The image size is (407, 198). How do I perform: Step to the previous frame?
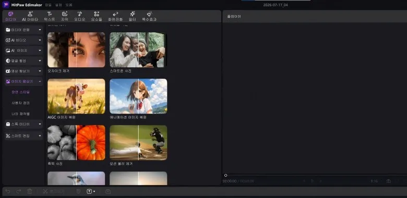click(x=304, y=181)
